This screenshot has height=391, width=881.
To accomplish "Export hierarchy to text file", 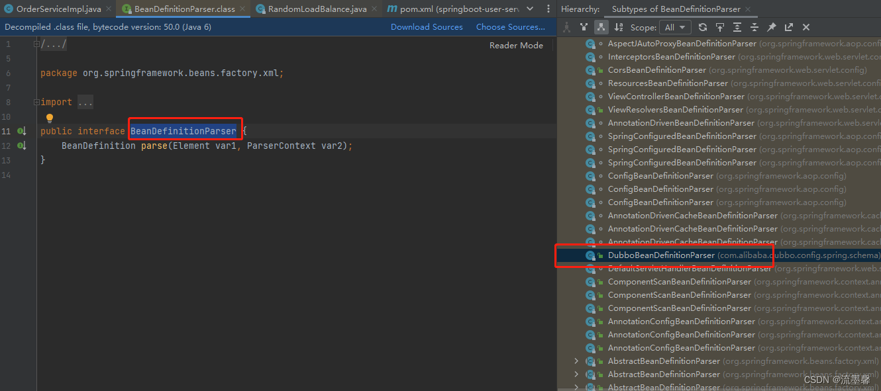I will pyautogui.click(x=789, y=27).
